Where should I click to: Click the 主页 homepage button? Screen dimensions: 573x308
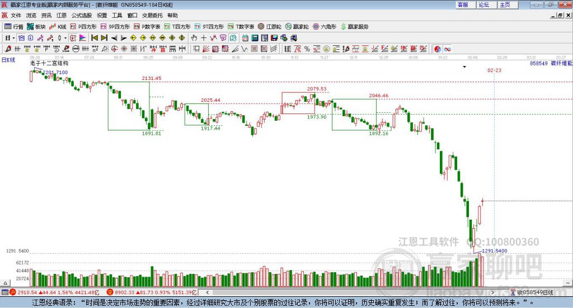(508, 4)
